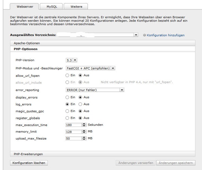Expand the Apache-Optionen section
This screenshot has height=170, width=202.
(x=103, y=43)
